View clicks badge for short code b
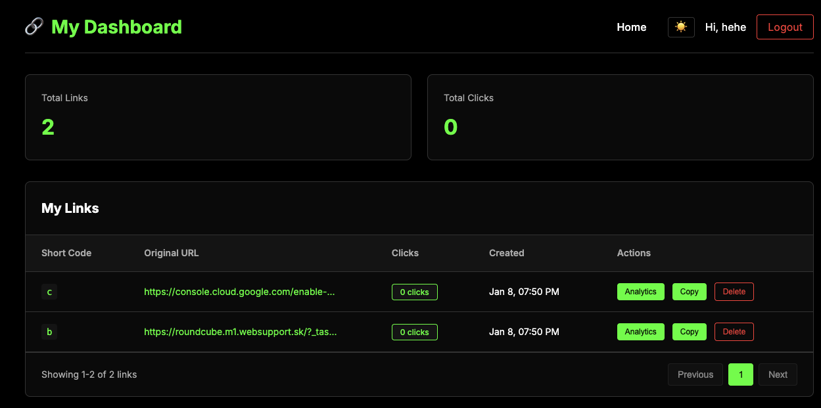Image resolution: width=821 pixels, height=408 pixels. click(414, 332)
